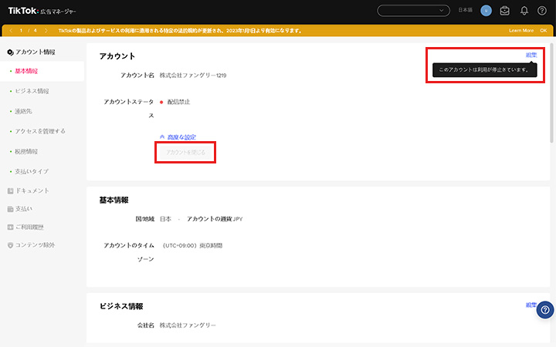556x347 pixels.
Task: Select アクセスを管理する in sidebar
Action: tap(40, 131)
